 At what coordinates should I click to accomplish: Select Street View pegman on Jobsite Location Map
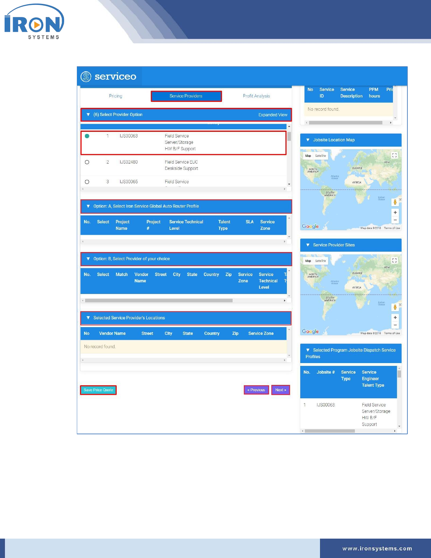pyautogui.click(x=395, y=202)
